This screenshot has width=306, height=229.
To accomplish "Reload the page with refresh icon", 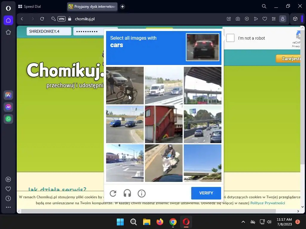I will coord(42,19).
